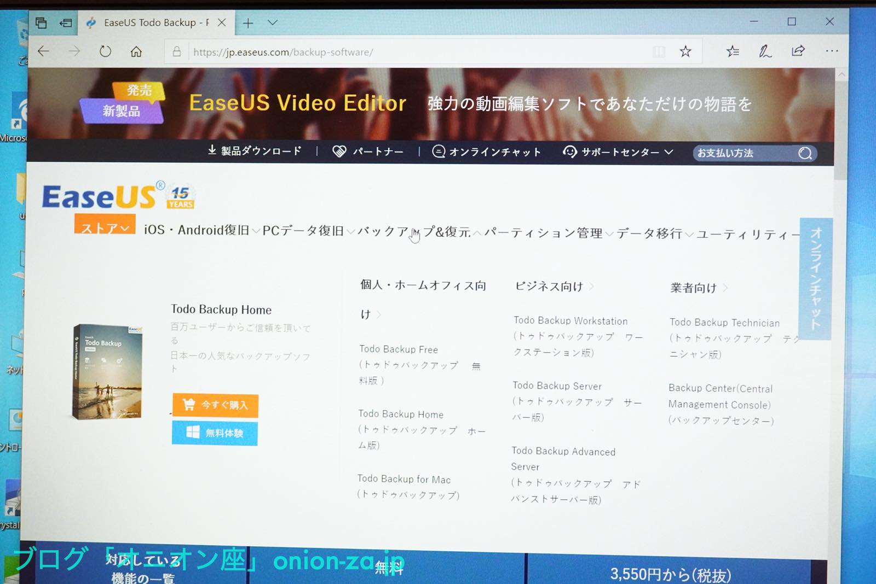Open ユーティリティー menu

point(748,235)
